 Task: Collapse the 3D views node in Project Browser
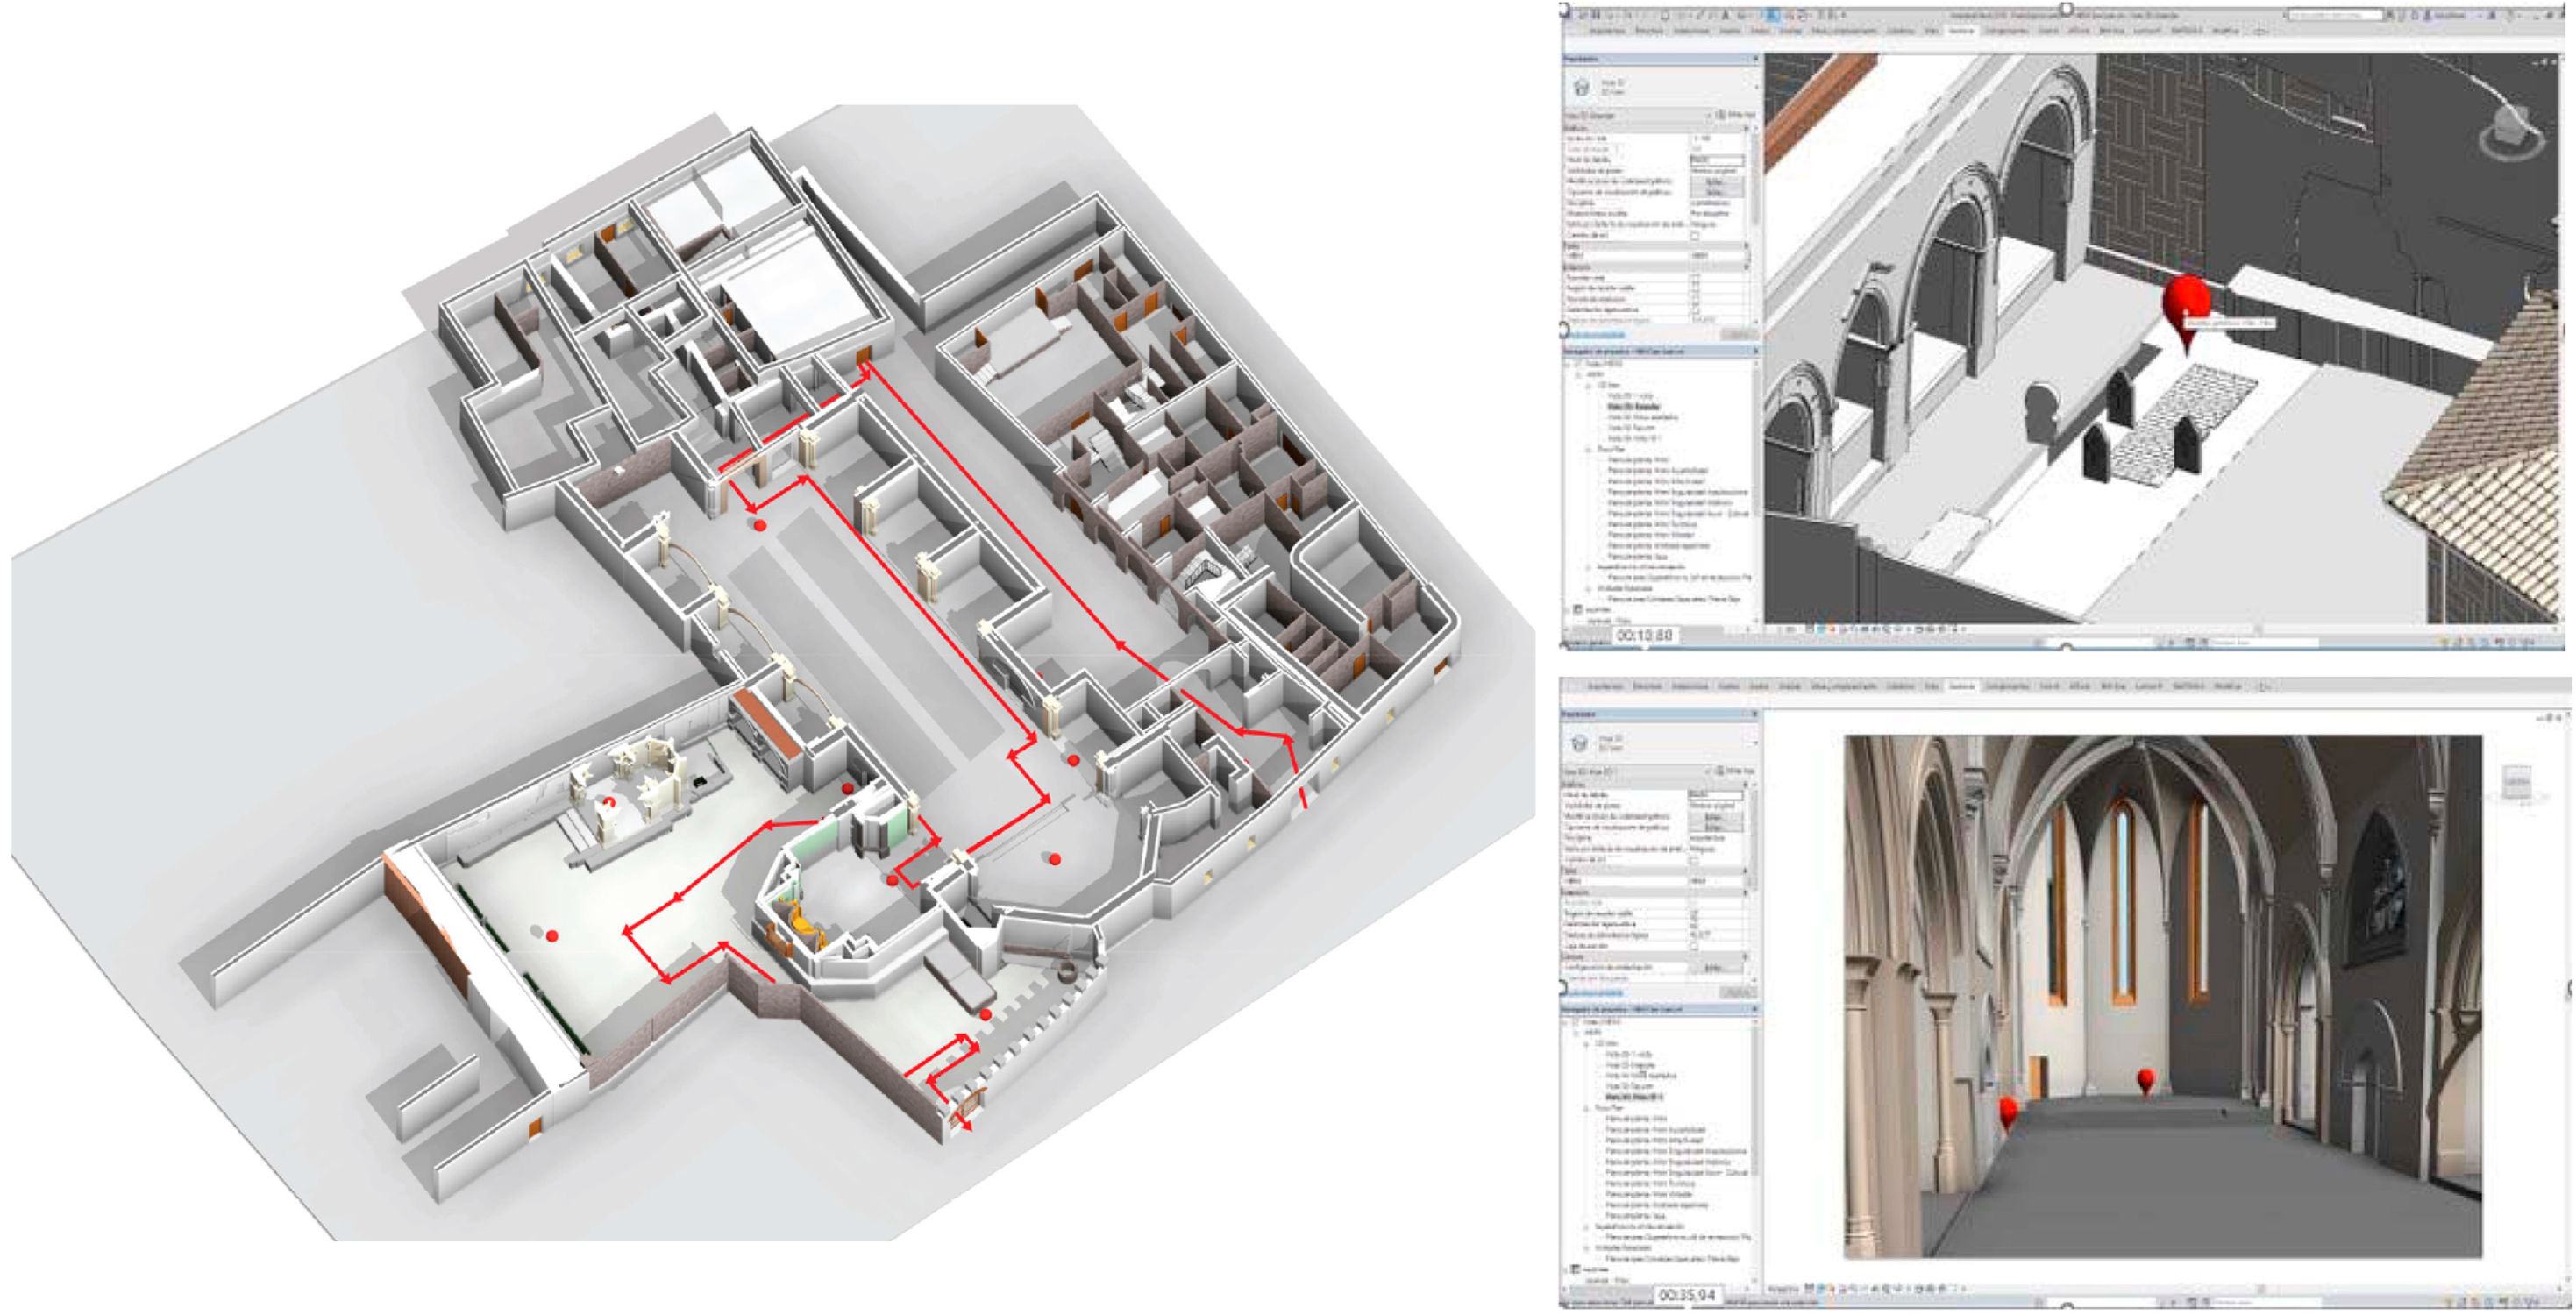pyautogui.click(x=1589, y=385)
